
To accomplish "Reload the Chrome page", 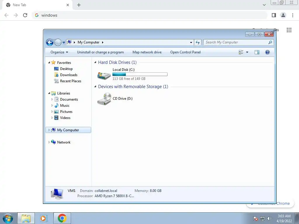I will click(x=25, y=15).
